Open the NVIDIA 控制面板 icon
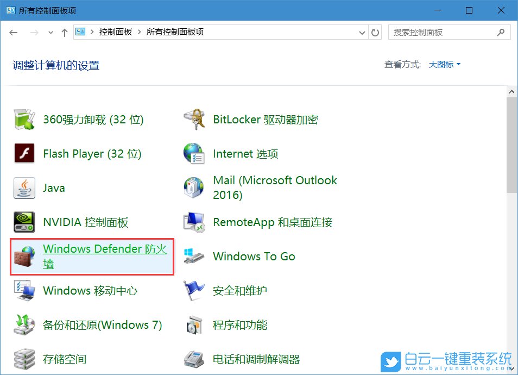 point(24,222)
